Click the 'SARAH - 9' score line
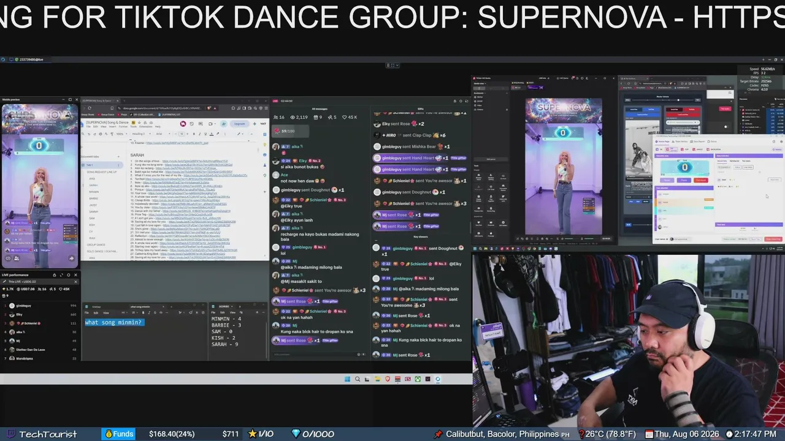 coord(225,344)
